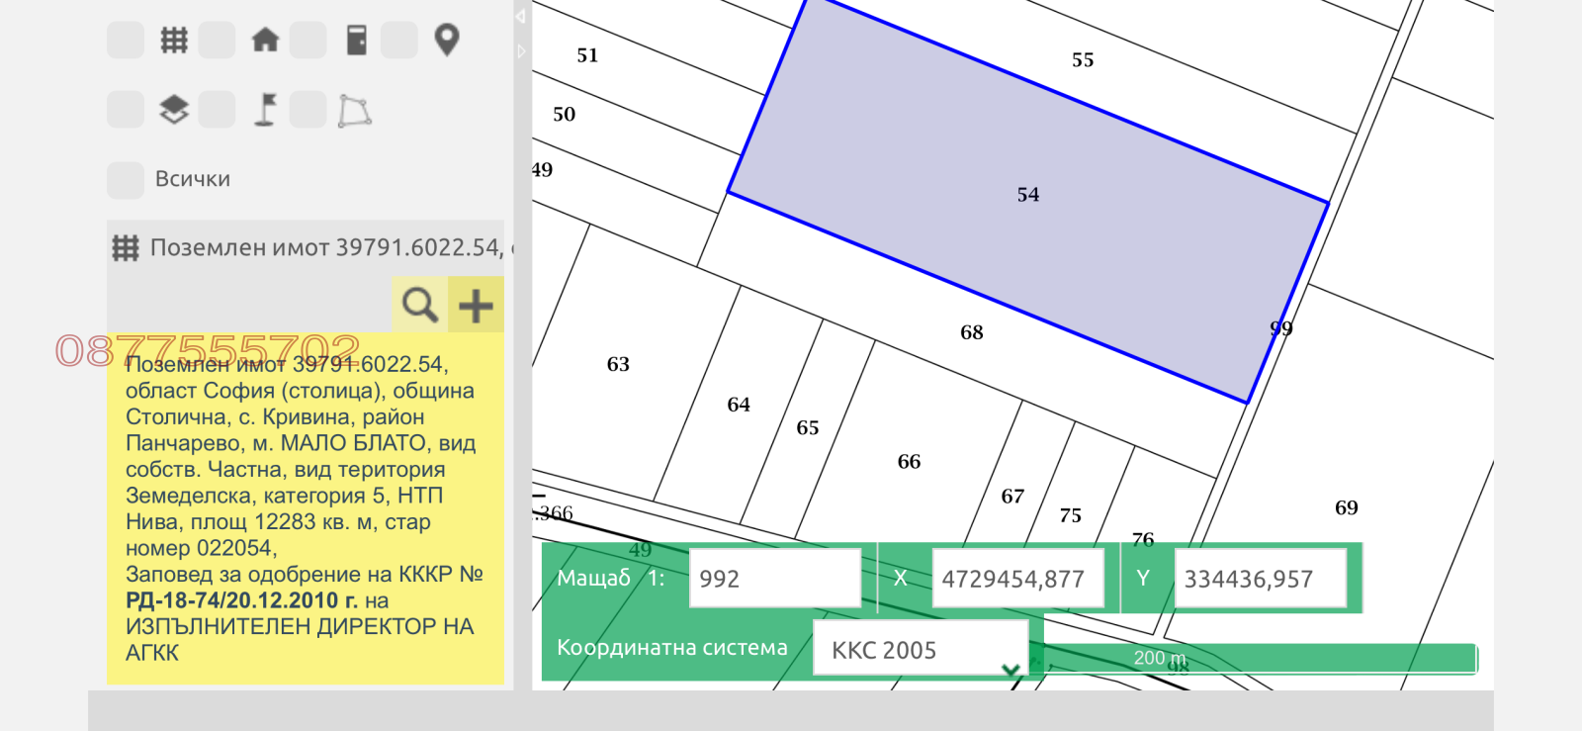Click the polygon boundary shape icon
1582x731 pixels.
355,111
